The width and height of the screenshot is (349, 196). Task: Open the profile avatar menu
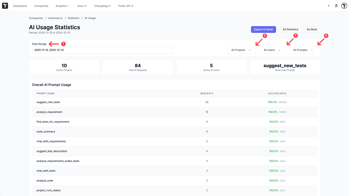[344, 5]
